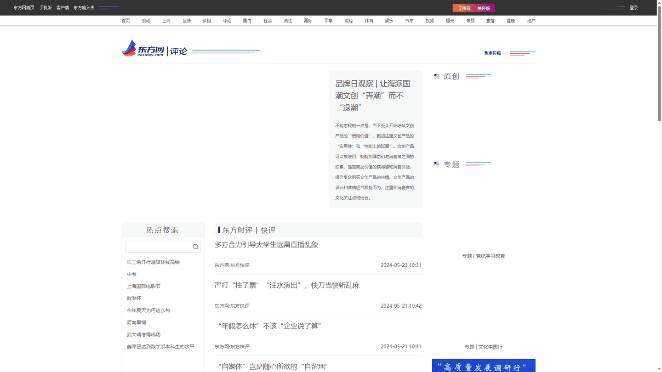Open the 品牌日观察 featured article headline

(x=373, y=96)
